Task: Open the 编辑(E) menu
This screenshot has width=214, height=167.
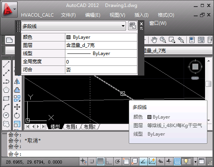Action: pyautogui.click(x=93, y=15)
